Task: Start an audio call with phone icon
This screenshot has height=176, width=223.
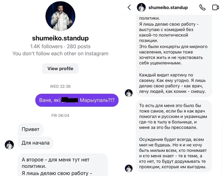Action: pyautogui.click(x=202, y=7)
